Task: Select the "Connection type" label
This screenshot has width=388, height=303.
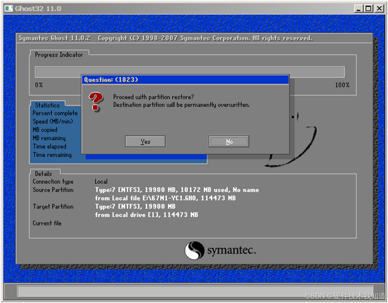Action: (x=53, y=181)
